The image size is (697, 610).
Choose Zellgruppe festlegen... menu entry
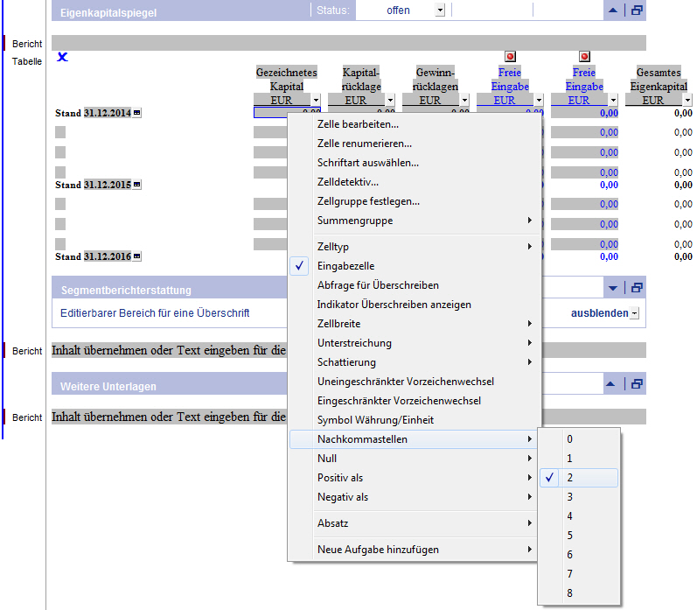point(412,201)
